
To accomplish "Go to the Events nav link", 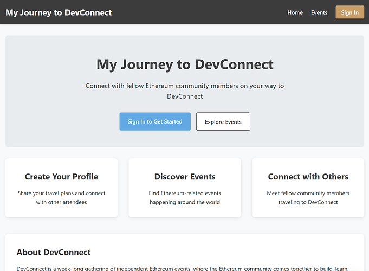I will coord(319,12).
